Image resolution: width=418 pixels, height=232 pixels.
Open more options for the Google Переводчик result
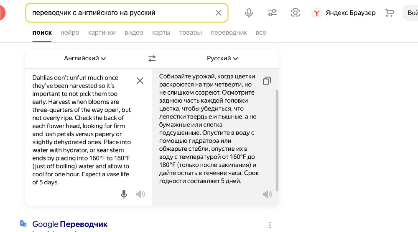(270, 225)
